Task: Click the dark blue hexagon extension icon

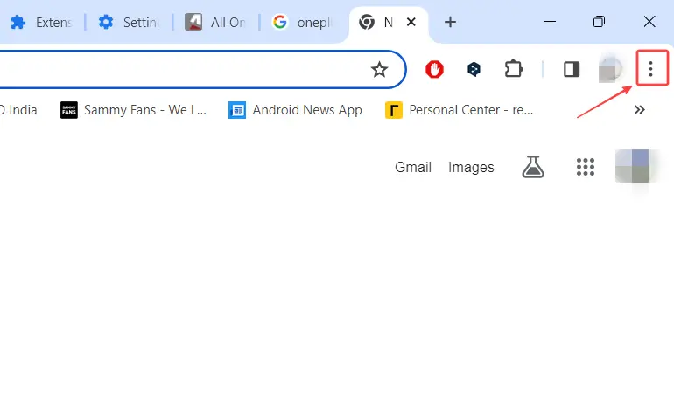Action: pos(474,70)
